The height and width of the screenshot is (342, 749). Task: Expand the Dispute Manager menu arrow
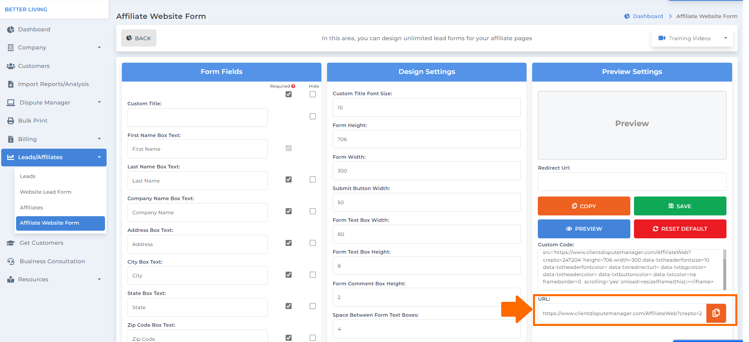tap(99, 102)
